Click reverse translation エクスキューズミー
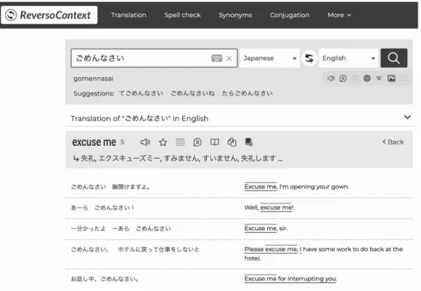Screen dimensions: 421x291 click(x=130, y=159)
